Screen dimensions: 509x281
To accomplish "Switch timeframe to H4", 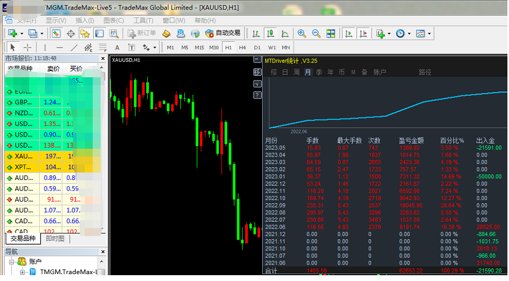I will click(x=243, y=48).
